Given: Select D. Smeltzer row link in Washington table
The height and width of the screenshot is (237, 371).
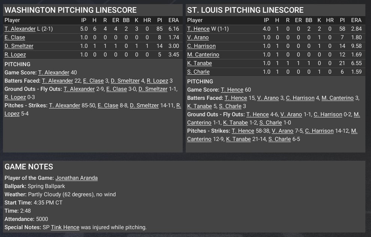Looking at the screenshot, I should coord(19,46).
